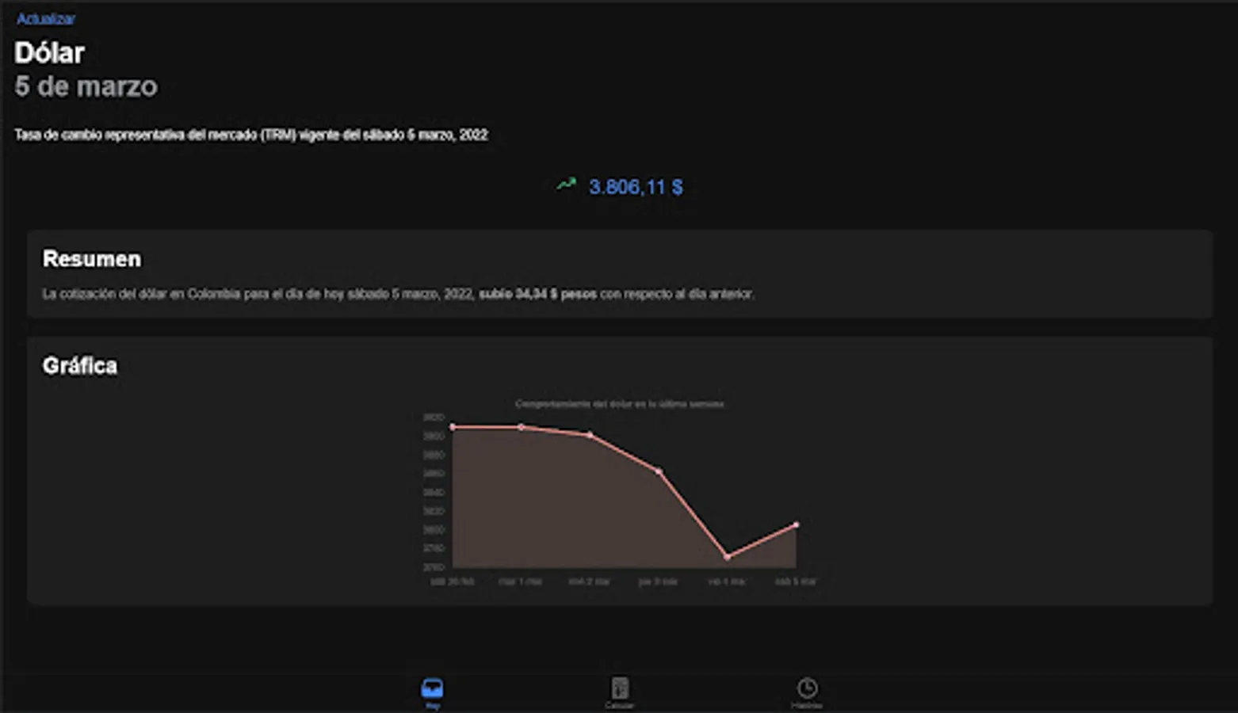
Task: Click the 'Comportamiento del dólar' chart title
Action: pos(619,404)
